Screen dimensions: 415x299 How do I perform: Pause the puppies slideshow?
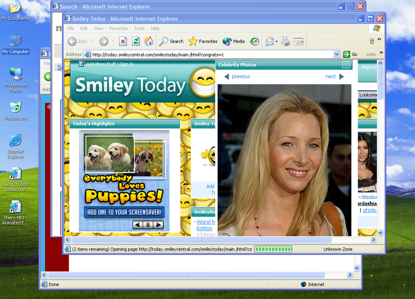coord(148,225)
